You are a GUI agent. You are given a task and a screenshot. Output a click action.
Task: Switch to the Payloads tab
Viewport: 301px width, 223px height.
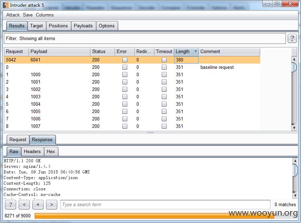83,26
